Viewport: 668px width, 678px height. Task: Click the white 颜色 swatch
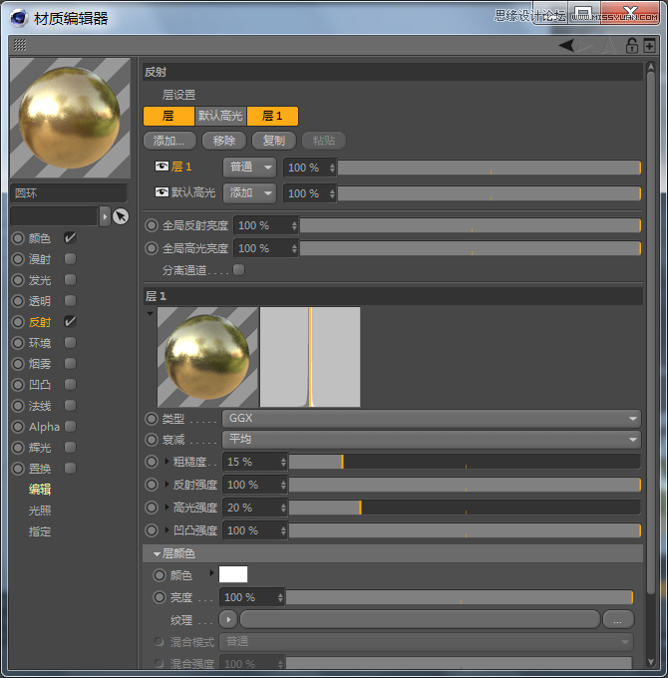233,574
